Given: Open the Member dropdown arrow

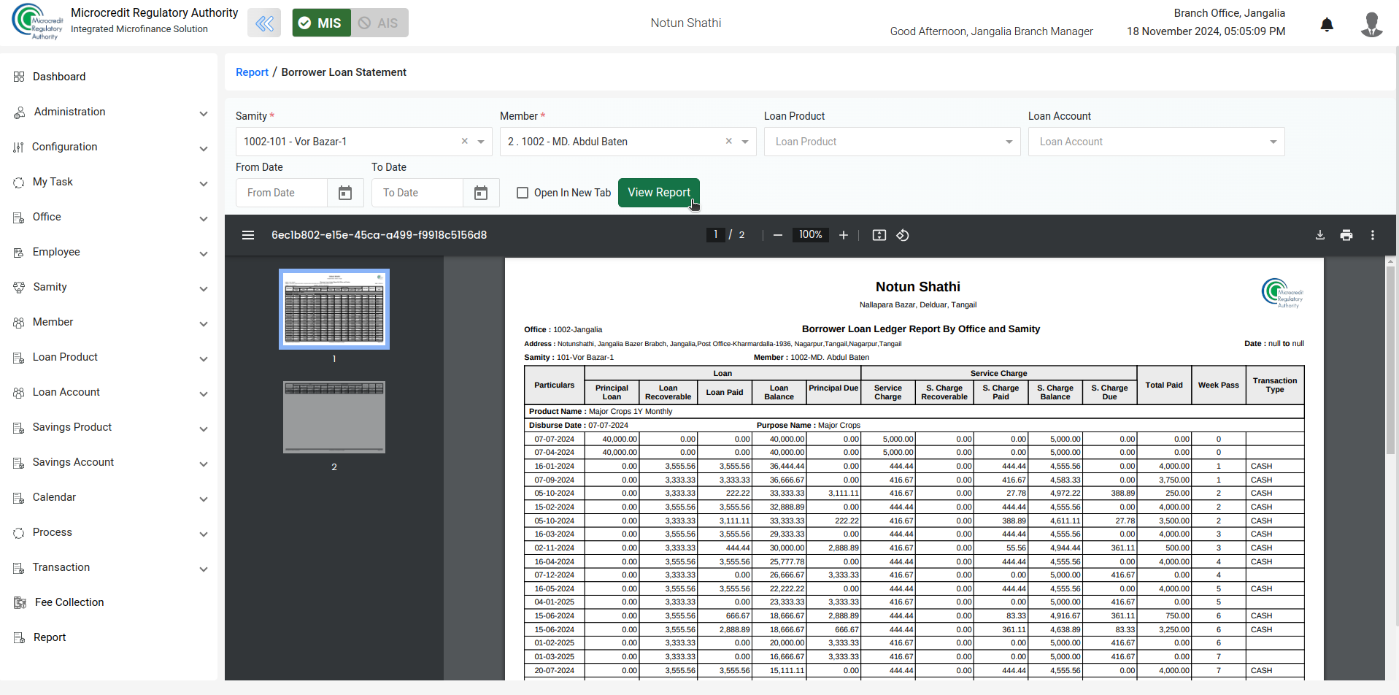Looking at the screenshot, I should point(745,142).
